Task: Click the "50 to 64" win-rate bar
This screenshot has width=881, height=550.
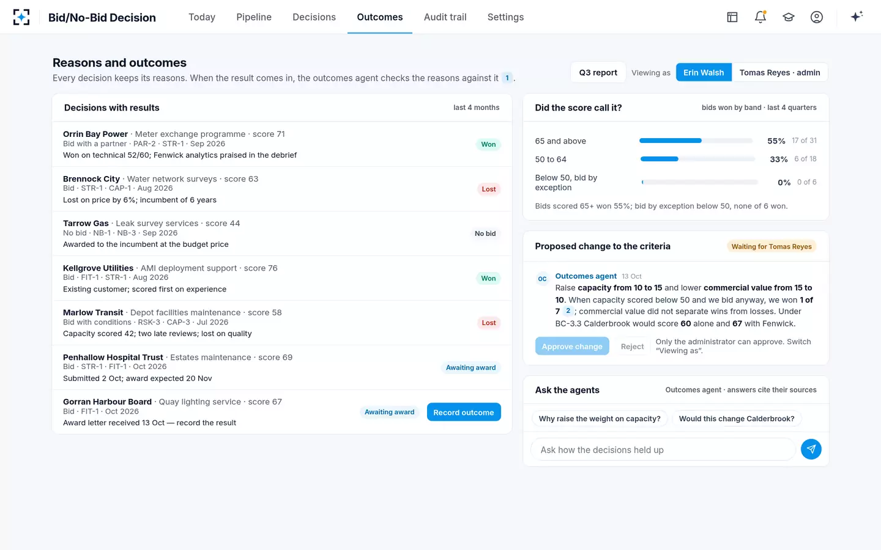Action: click(697, 159)
